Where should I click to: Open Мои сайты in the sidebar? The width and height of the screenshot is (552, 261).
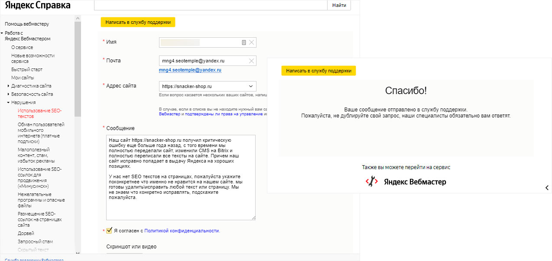23,78
